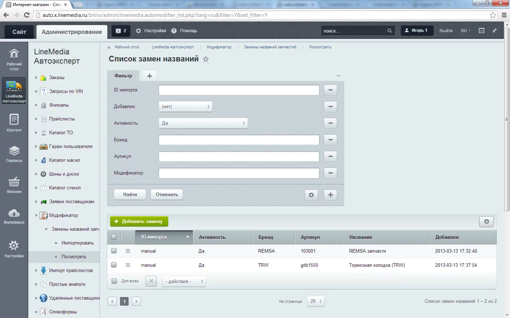The image size is (510, 318).
Task: Expand the Заказы tree item
Action: (x=36, y=78)
